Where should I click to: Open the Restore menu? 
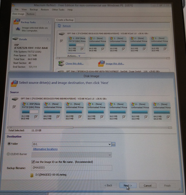click(45, 10)
